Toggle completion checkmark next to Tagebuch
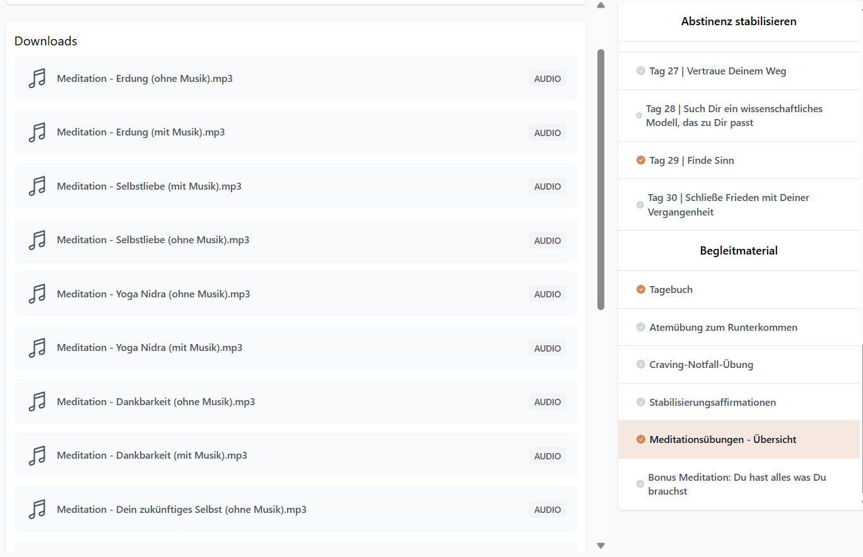The height and width of the screenshot is (557, 863). [x=641, y=290]
